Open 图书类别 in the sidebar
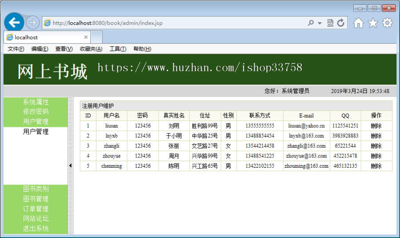Screen dimensions: 400x238 [x=36, y=189]
